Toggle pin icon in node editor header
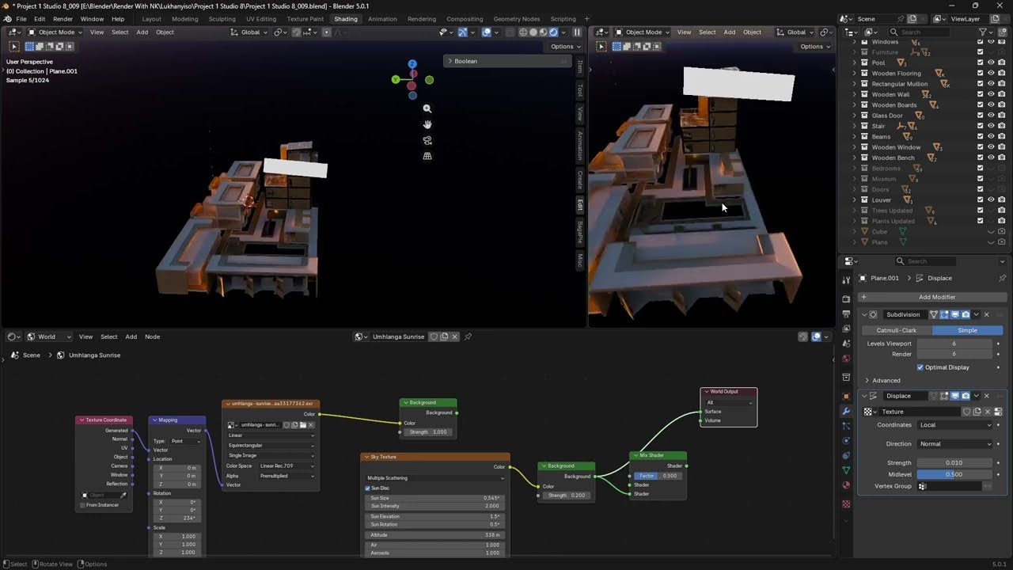Viewport: 1013px width, 570px height. 468,336
